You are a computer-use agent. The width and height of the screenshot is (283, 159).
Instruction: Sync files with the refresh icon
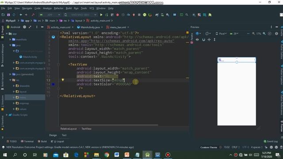[14, 15]
